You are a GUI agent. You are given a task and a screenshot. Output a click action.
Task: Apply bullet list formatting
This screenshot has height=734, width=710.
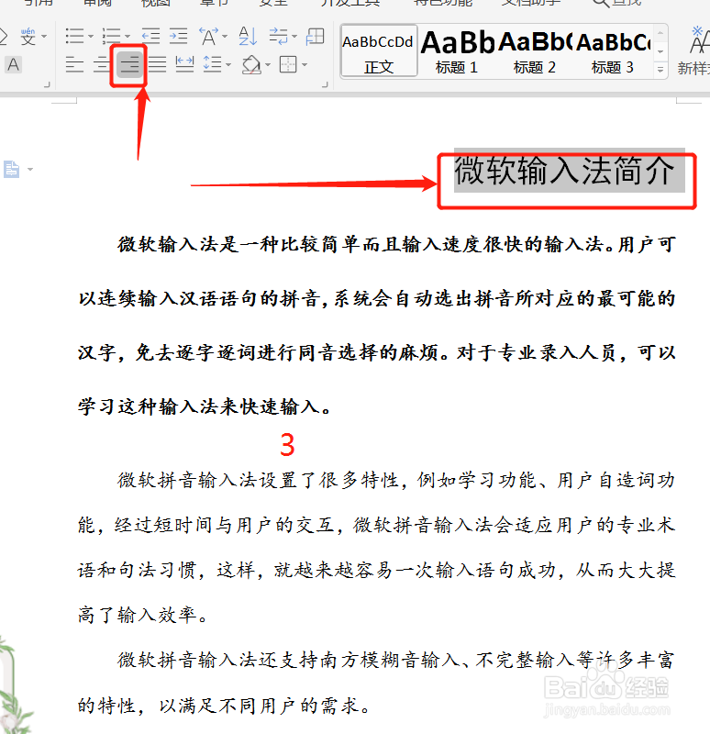[x=74, y=36]
